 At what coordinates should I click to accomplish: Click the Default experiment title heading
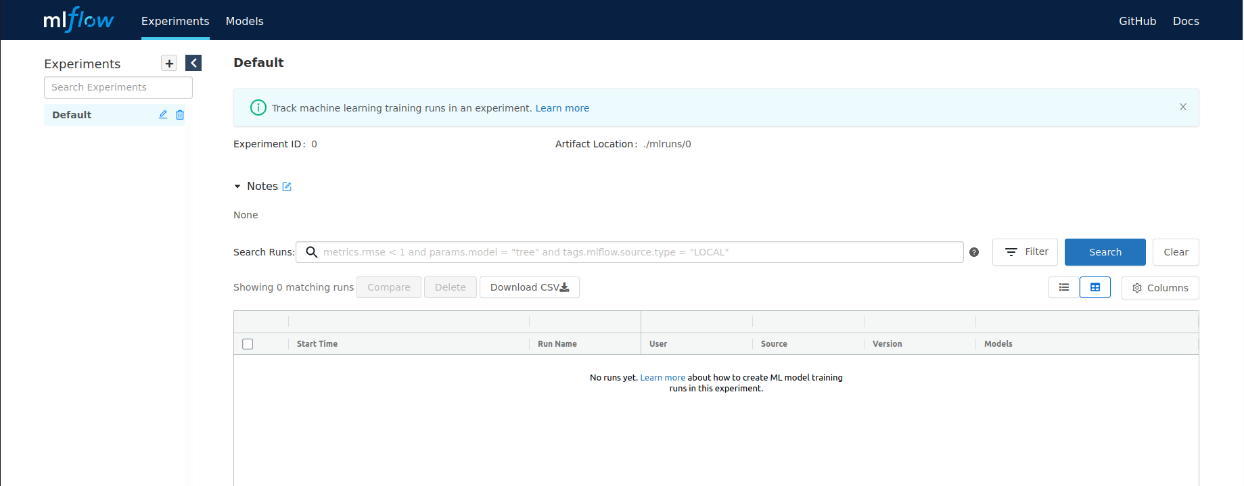(x=258, y=63)
